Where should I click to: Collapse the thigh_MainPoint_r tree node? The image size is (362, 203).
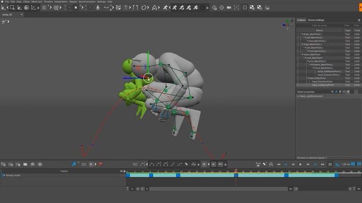point(303,44)
